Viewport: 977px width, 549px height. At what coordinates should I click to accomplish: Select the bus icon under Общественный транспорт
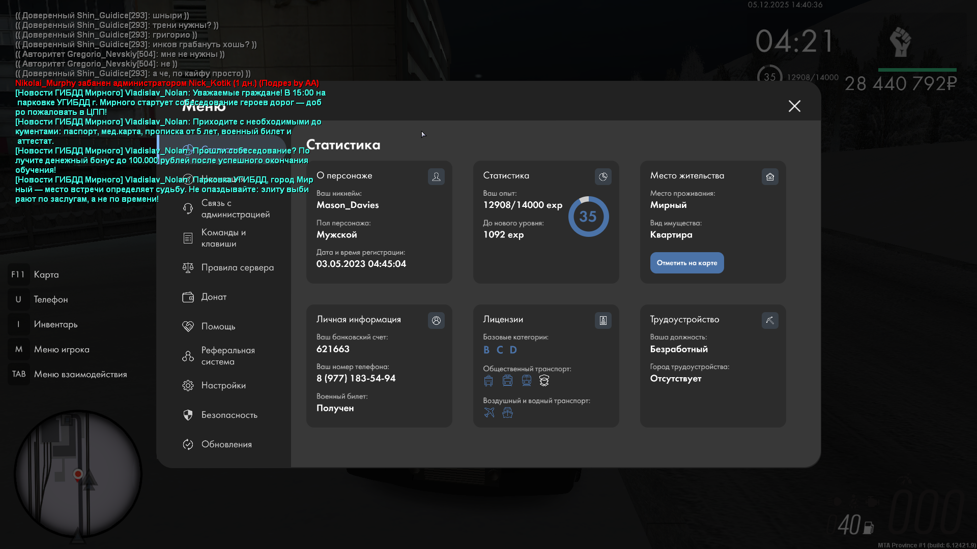pyautogui.click(x=489, y=380)
